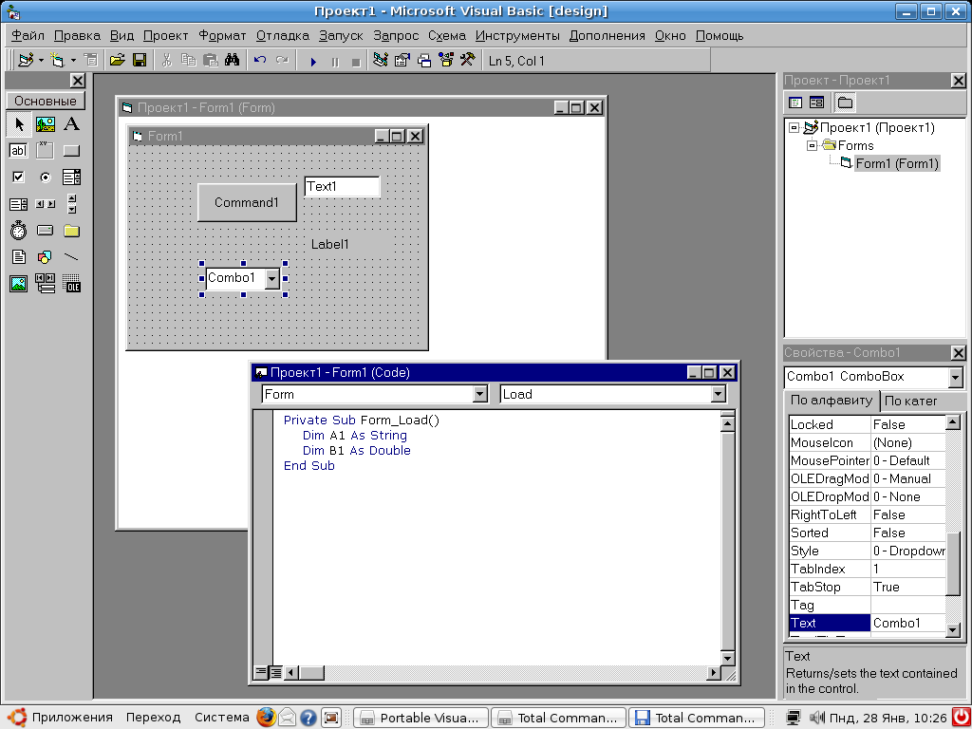Click the Undo toolbar icon
This screenshot has width=972, height=729.
click(x=260, y=61)
